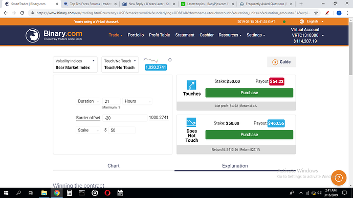353x198 pixels.
Task: Click the Binary.com logo
Action: click(54, 35)
